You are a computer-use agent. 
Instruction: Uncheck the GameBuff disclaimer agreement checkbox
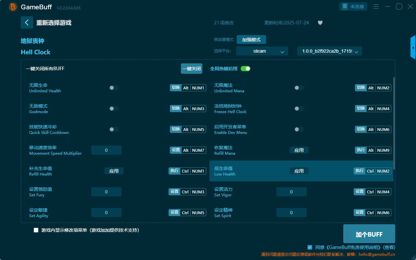pos(310,247)
